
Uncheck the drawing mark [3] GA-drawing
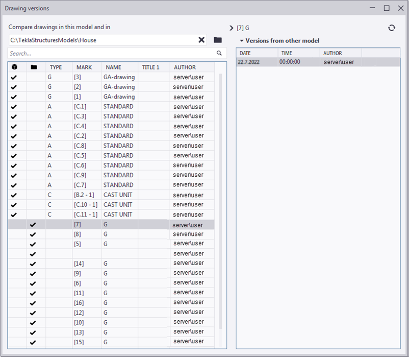pyautogui.click(x=14, y=77)
